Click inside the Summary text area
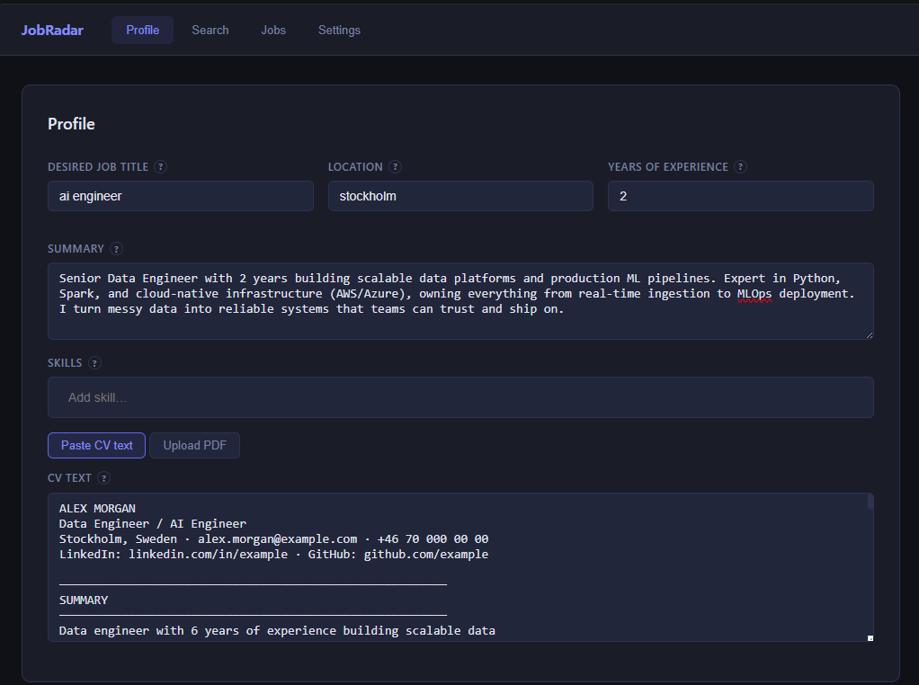Image resolution: width=919 pixels, height=685 pixels. (460, 301)
